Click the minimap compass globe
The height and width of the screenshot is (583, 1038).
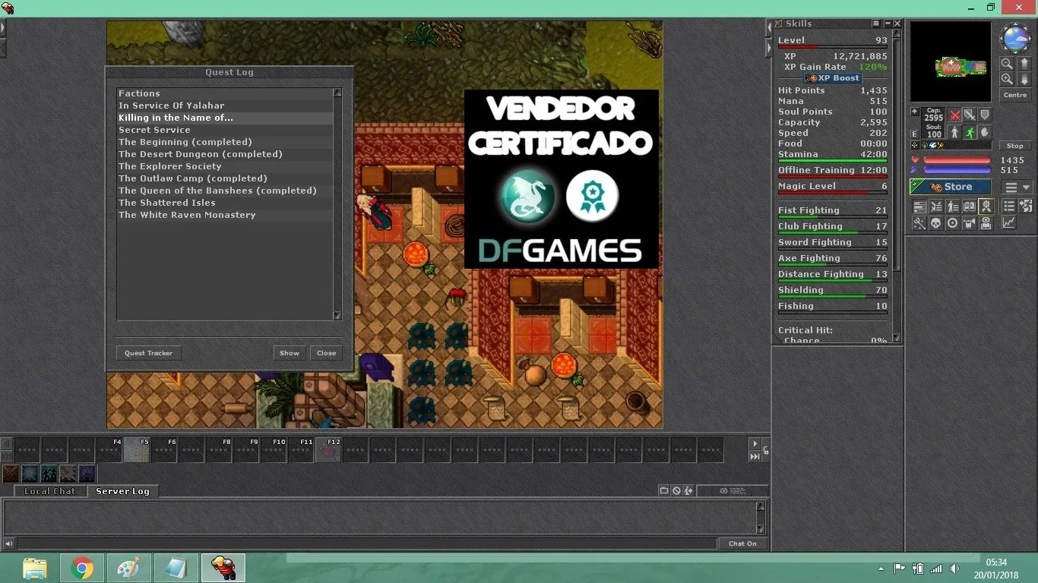click(x=1016, y=38)
